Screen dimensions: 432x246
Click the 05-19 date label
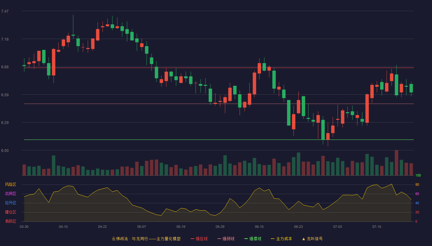point(181,227)
